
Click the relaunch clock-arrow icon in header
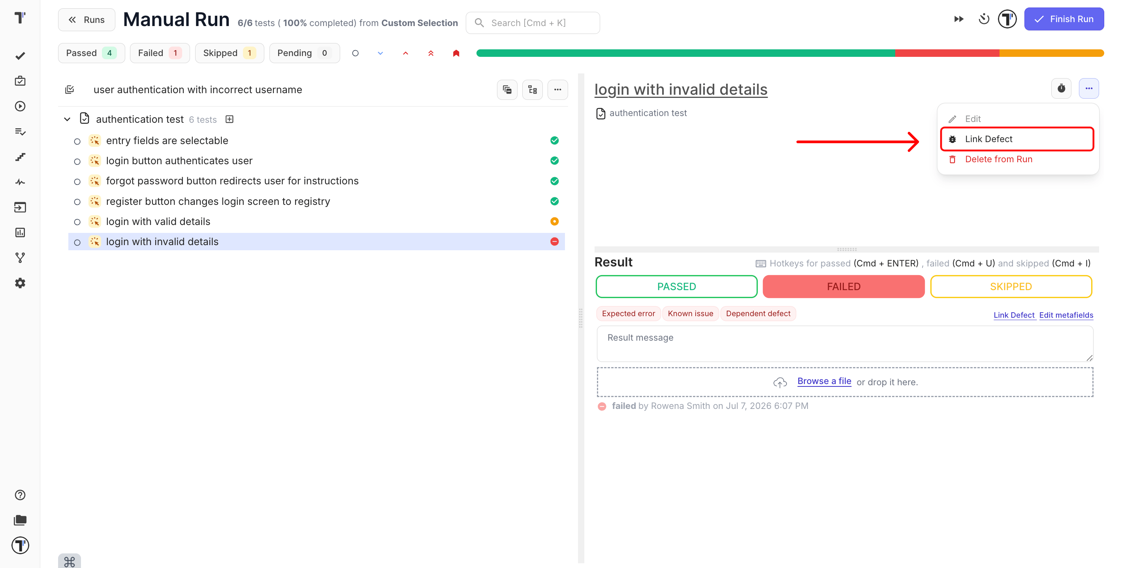(983, 19)
